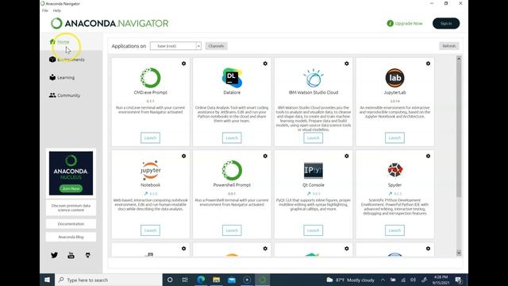Image resolution: width=508 pixels, height=286 pixels.
Task: Click the volume icon in tray
Action: tap(413, 280)
